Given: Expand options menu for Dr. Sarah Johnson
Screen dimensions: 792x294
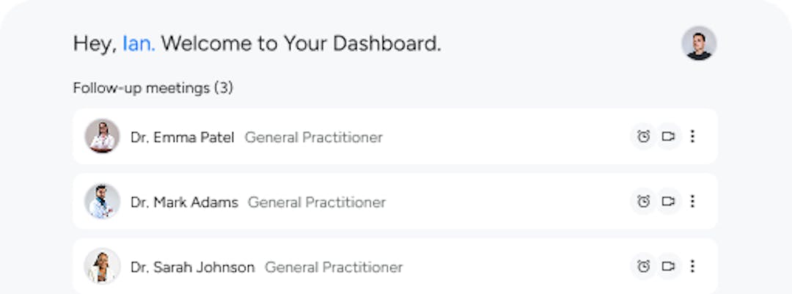Looking at the screenshot, I should (693, 266).
